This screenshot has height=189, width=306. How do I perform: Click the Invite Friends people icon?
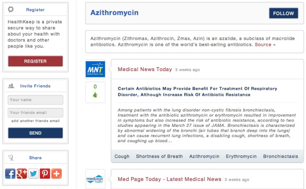pyautogui.click(x=11, y=86)
